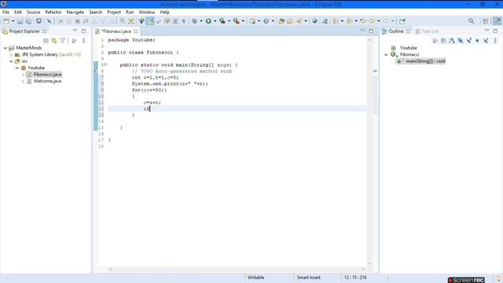Open the Source menu
The width and height of the screenshot is (503, 283).
(x=33, y=13)
